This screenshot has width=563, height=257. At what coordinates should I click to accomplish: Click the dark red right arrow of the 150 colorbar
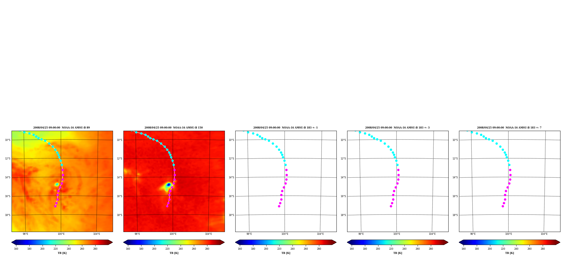click(x=222, y=242)
